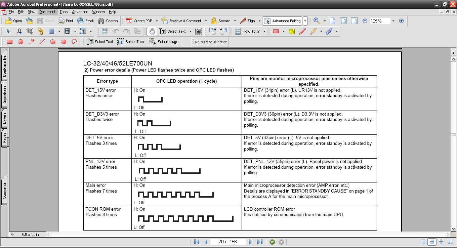Select the Hand tool
The image size is (457, 248).
(152, 31)
